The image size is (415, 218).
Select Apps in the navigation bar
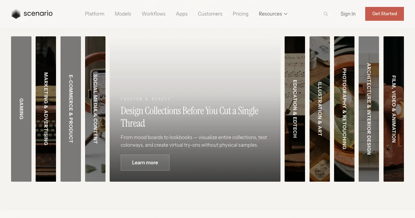pos(182,14)
